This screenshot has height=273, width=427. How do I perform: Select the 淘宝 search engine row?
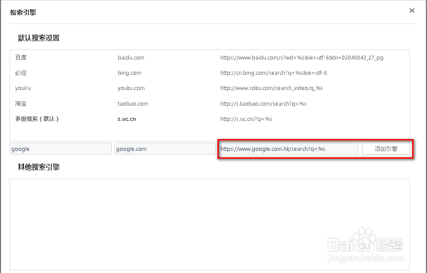click(x=210, y=104)
